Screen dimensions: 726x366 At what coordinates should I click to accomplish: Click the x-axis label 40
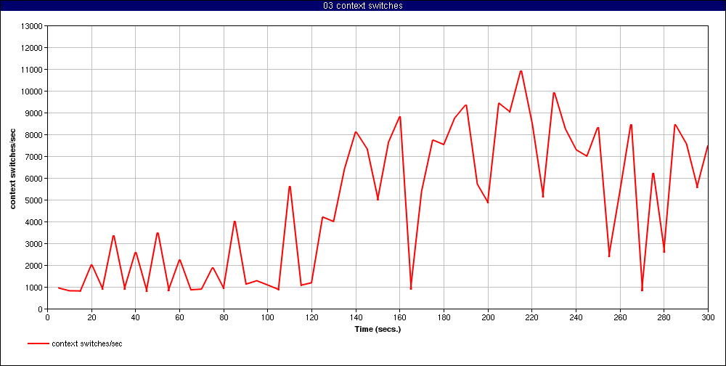tap(136, 318)
